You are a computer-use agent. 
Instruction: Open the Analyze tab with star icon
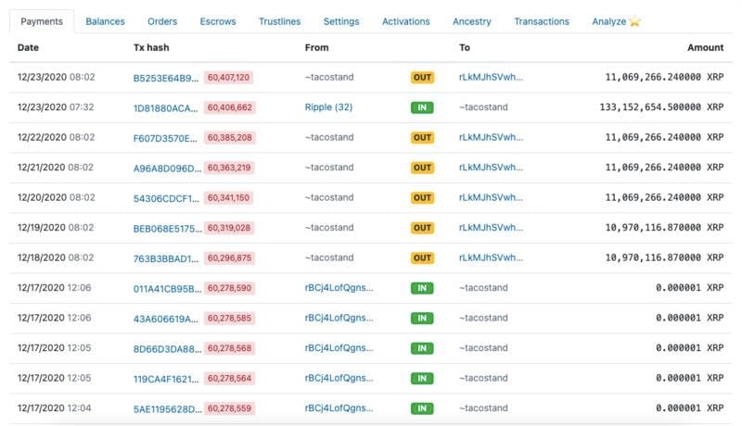point(616,21)
